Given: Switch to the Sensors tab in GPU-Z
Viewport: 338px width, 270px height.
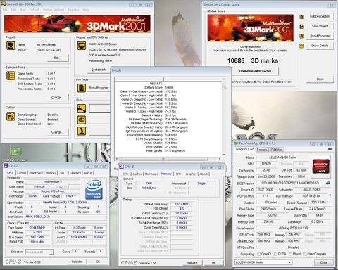Looking at the screenshot, I should tap(262, 150).
